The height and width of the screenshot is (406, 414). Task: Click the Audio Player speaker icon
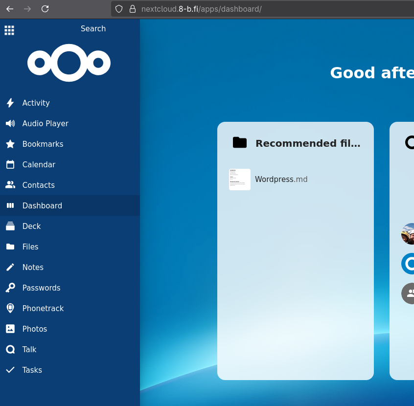[x=10, y=123]
